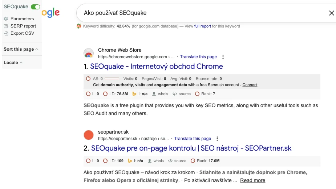Open SEOquake Parameters gear icon
The width and height of the screenshot is (336, 189).
[x=6, y=19]
